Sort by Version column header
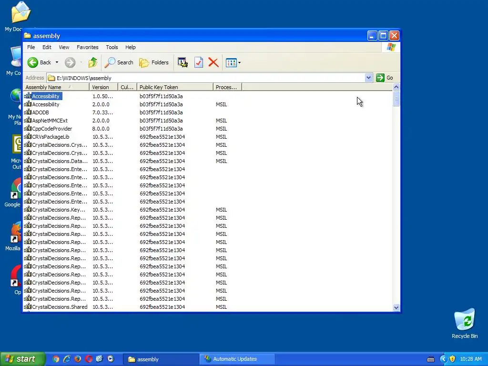488x366 pixels. tap(103, 87)
